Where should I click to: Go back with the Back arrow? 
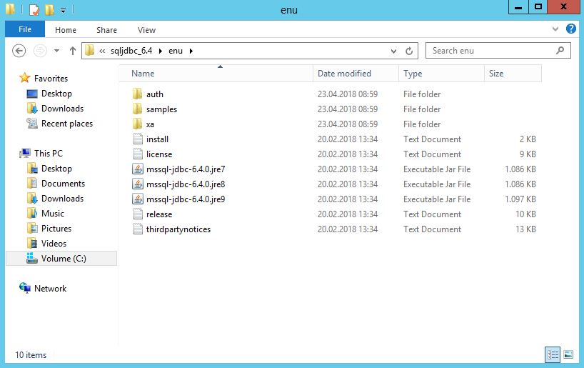coord(19,51)
